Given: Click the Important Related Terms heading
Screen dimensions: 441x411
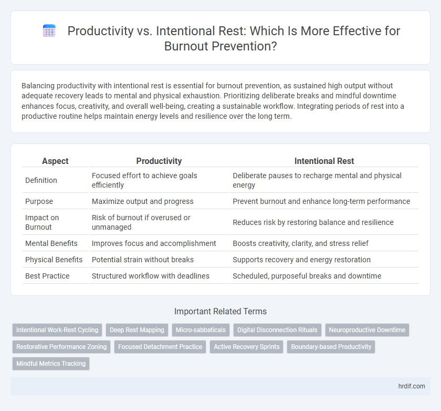Looking at the screenshot, I should [x=220, y=311].
